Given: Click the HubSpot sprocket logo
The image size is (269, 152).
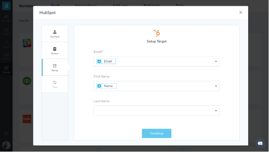Looking at the screenshot, I should coord(157,33).
